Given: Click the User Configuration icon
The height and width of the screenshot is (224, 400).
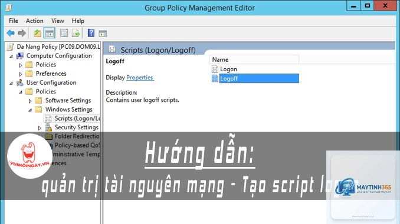Looking at the screenshot, I should 20,83.
